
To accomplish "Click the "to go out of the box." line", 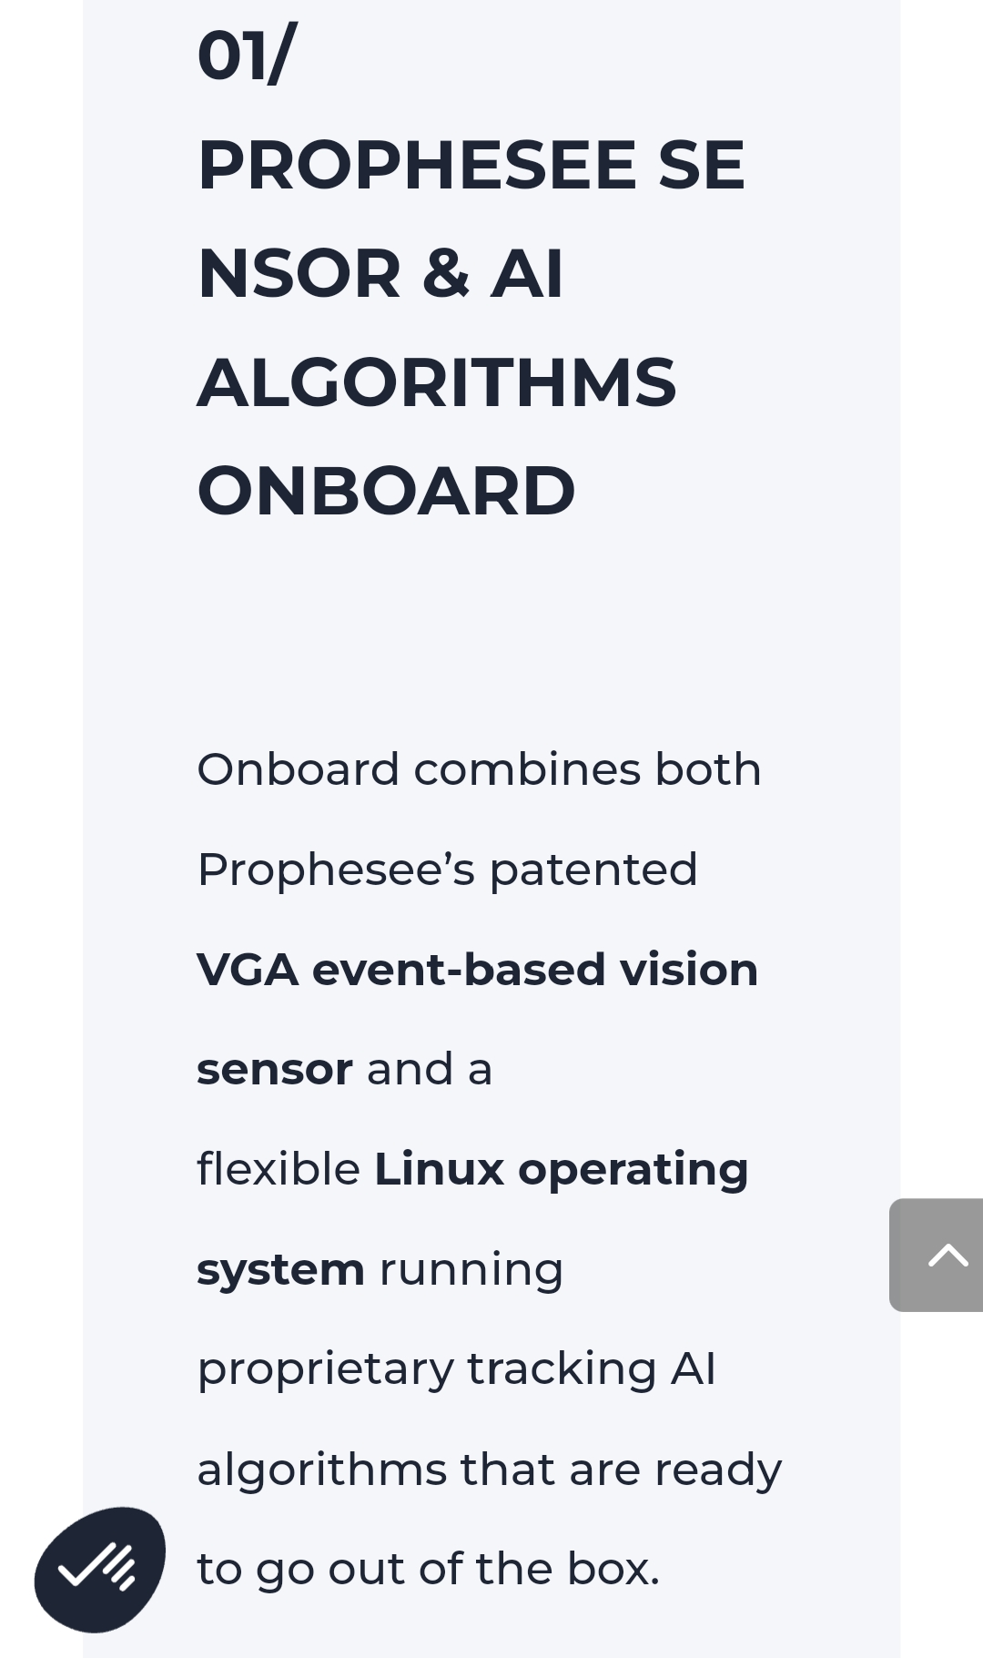I will coord(429,1570).
